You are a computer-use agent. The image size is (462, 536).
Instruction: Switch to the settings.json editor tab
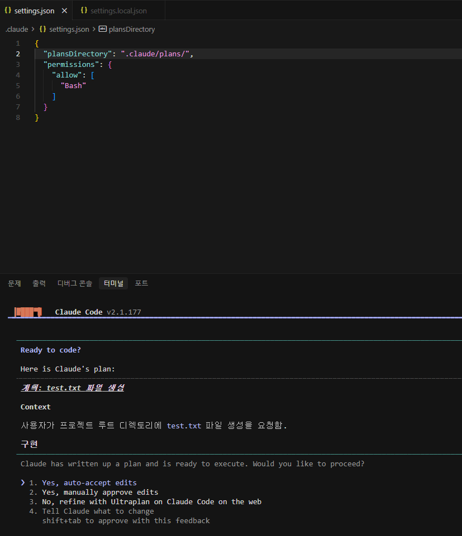[x=36, y=11]
